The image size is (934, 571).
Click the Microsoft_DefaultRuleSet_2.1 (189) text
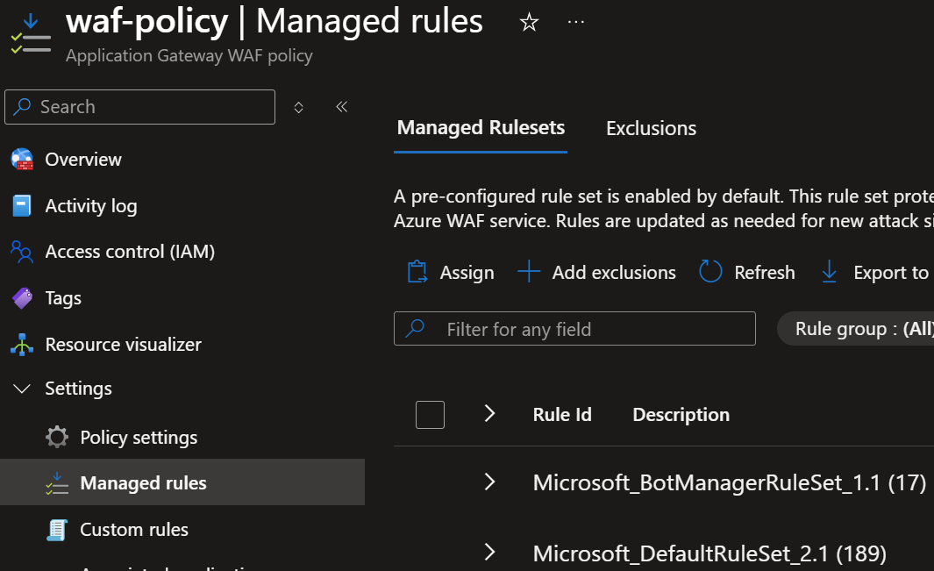(x=709, y=553)
